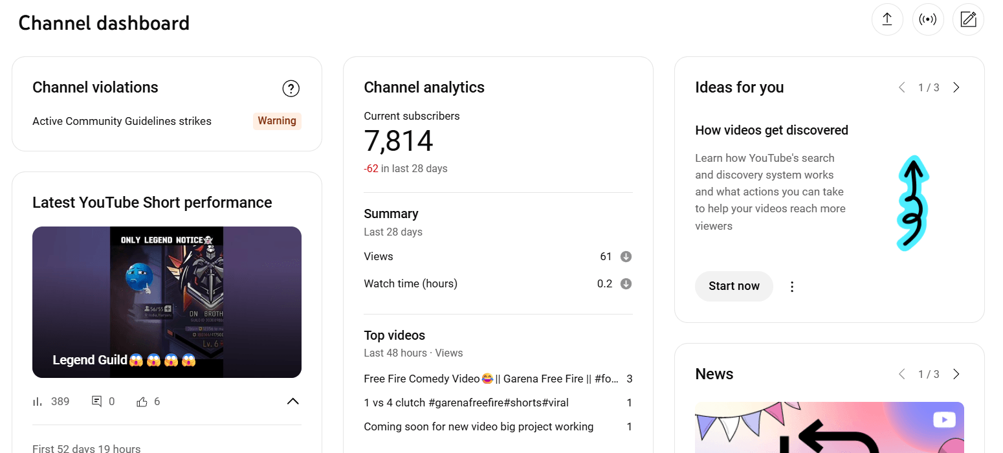This screenshot has height=453, width=1003.
Task: Open Channel violations help question mark
Action: tap(291, 88)
